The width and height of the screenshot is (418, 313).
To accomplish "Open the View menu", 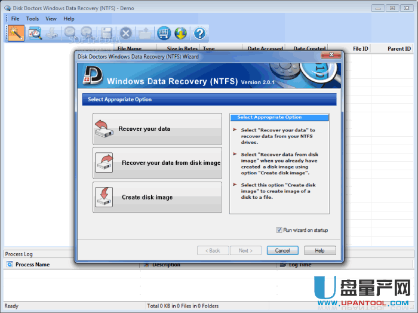I will pyautogui.click(x=51, y=19).
